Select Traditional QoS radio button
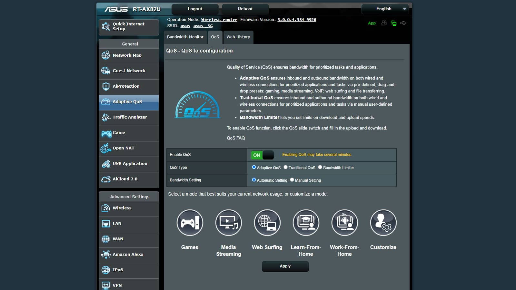The width and height of the screenshot is (516, 290). pyautogui.click(x=285, y=167)
